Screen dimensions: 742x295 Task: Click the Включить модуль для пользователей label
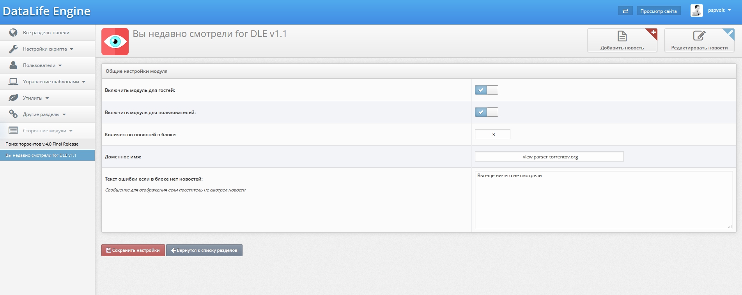tap(150, 112)
